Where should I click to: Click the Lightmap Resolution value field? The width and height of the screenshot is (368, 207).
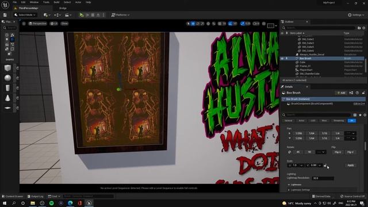click(323, 178)
